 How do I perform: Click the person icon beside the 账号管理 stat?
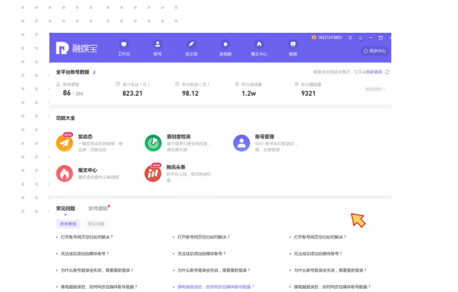(x=58, y=84)
